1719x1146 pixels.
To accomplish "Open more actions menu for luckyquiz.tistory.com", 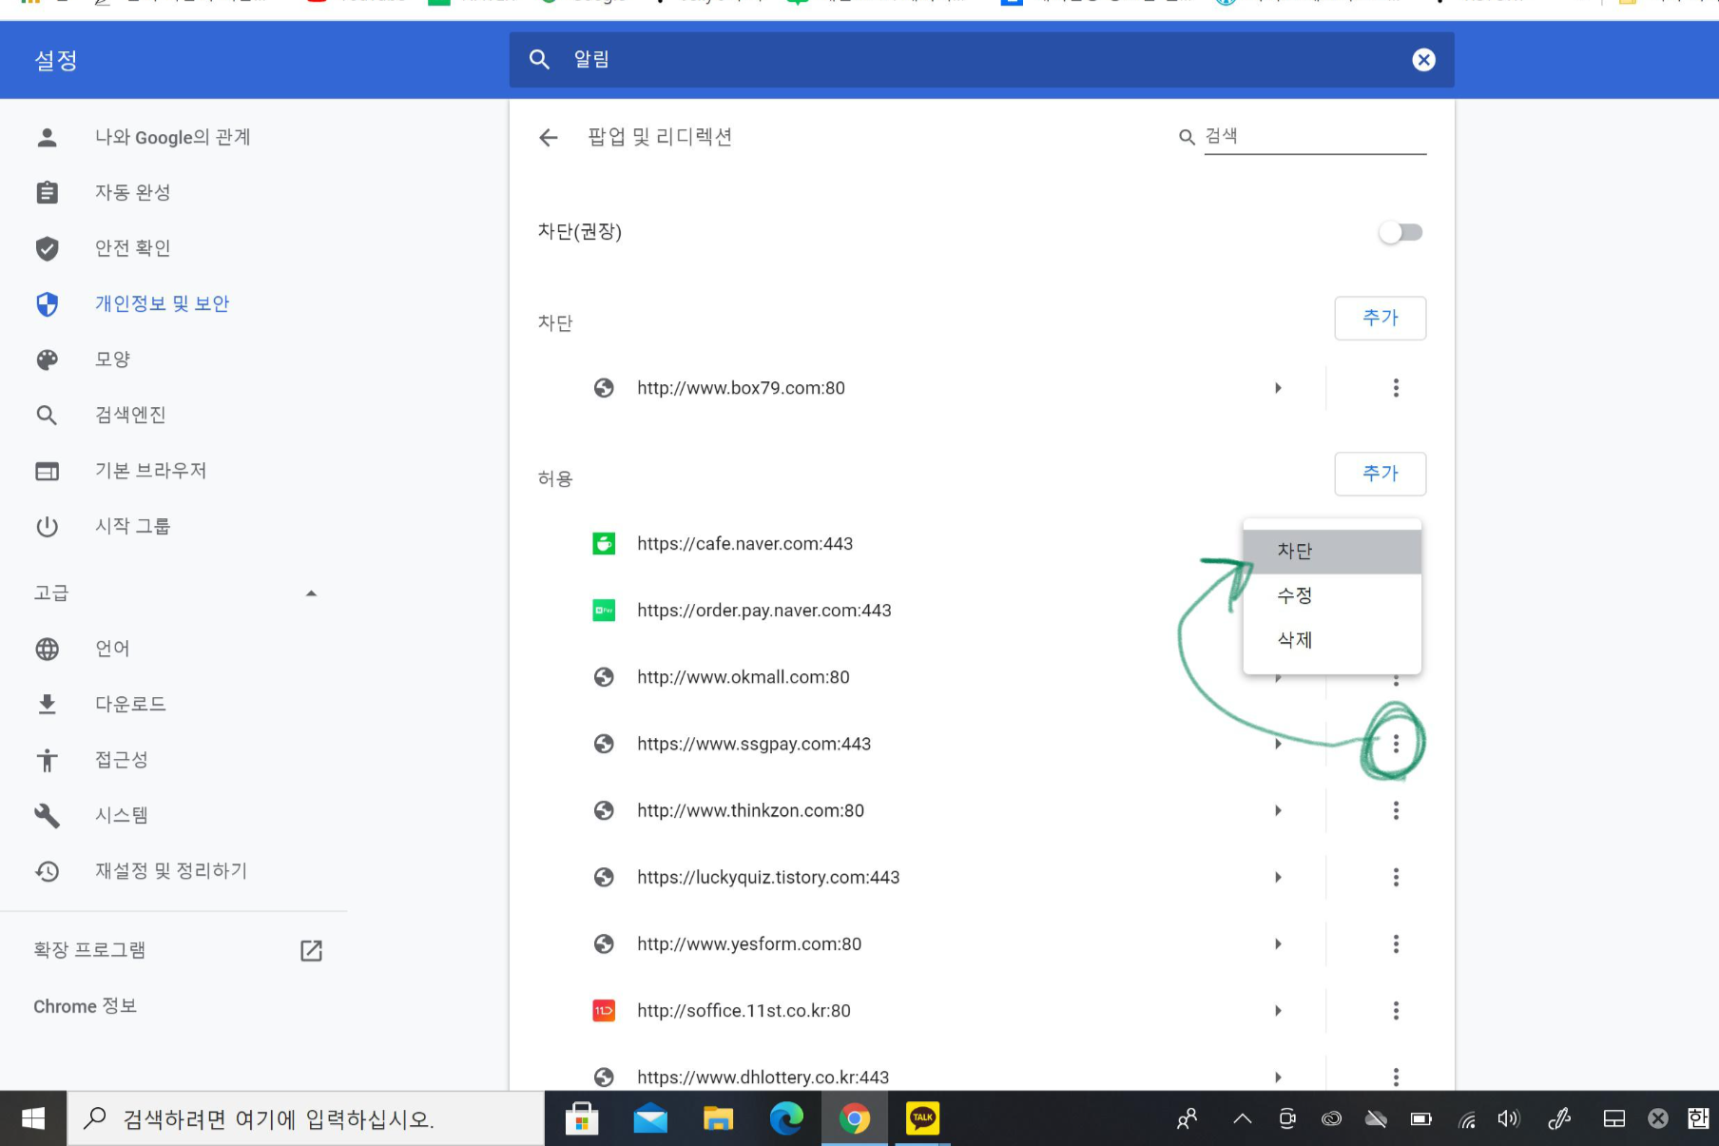I will coord(1396,877).
